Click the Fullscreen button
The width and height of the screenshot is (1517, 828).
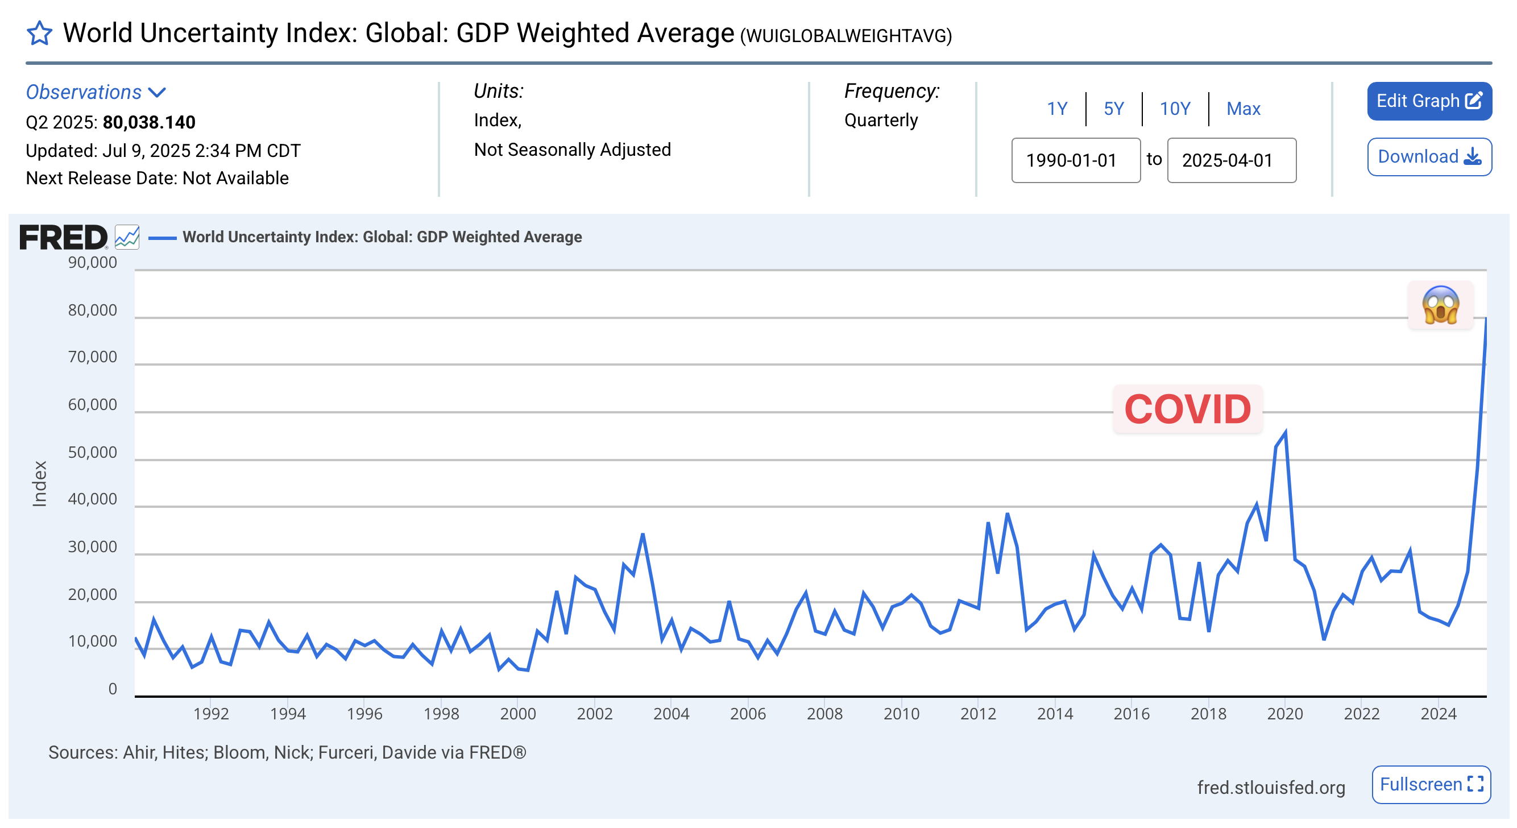[x=1431, y=784]
